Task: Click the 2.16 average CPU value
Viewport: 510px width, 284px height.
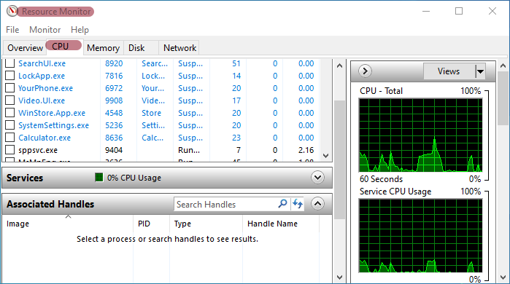Action: 306,150
